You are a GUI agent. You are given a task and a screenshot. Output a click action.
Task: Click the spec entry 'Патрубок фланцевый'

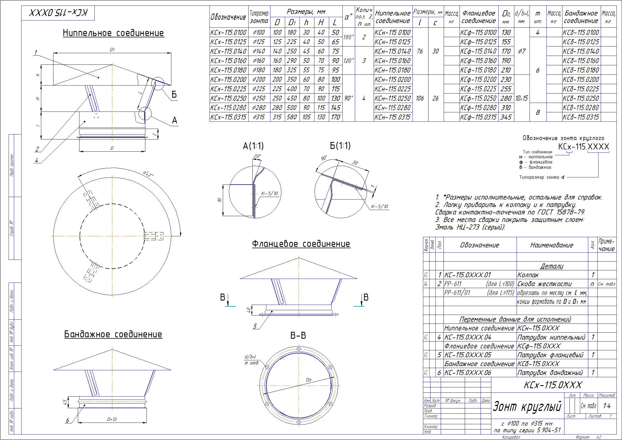551,355
